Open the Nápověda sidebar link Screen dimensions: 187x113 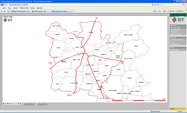coord(178,32)
